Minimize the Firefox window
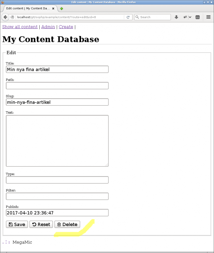Image resolution: width=214 pixels, height=253 pixels. pos(204,2)
